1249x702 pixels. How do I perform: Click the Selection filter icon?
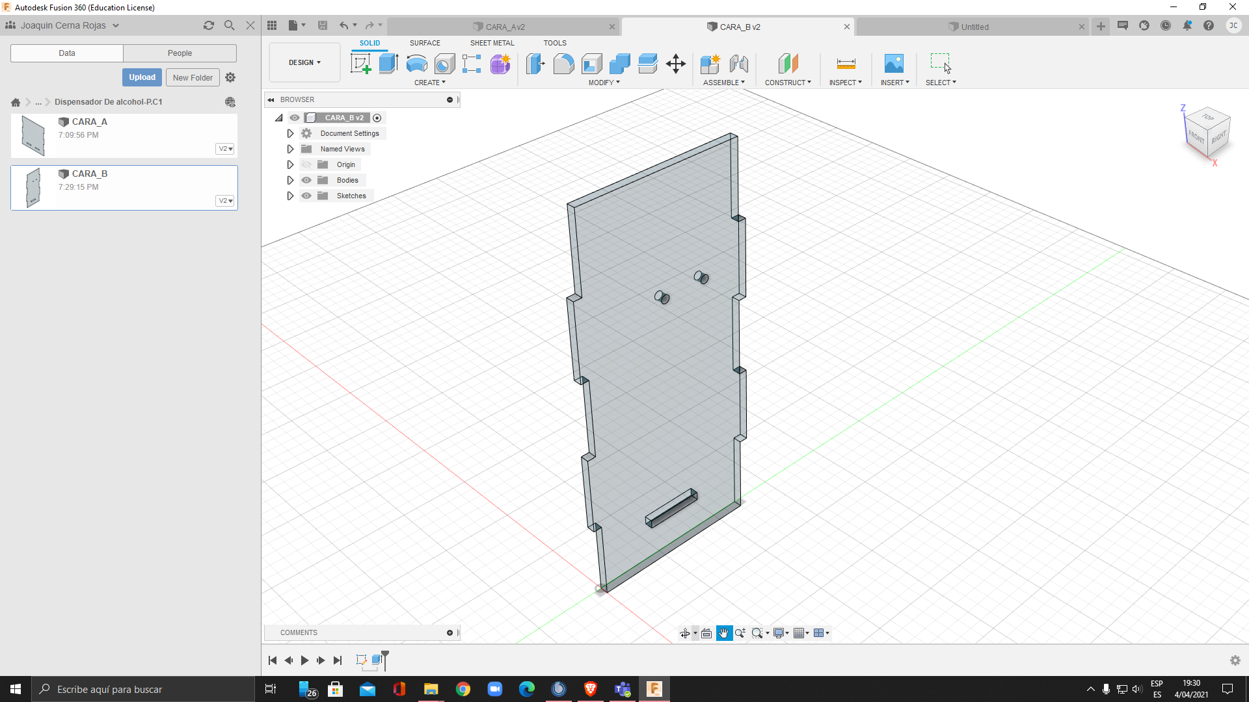[x=941, y=64]
